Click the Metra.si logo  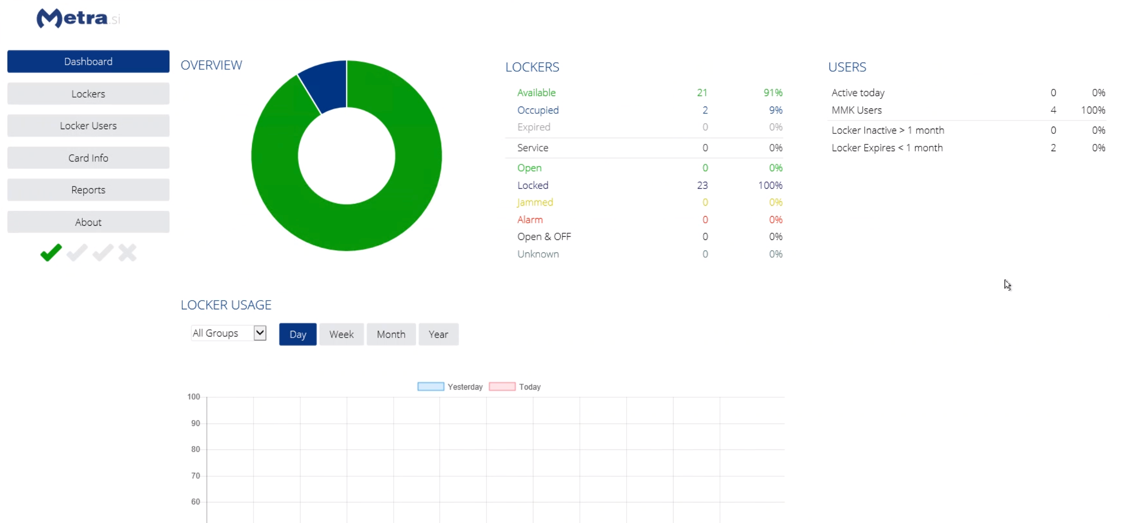point(78,19)
